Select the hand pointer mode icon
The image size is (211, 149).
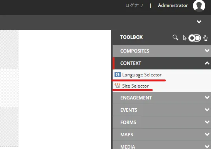coord(205,38)
